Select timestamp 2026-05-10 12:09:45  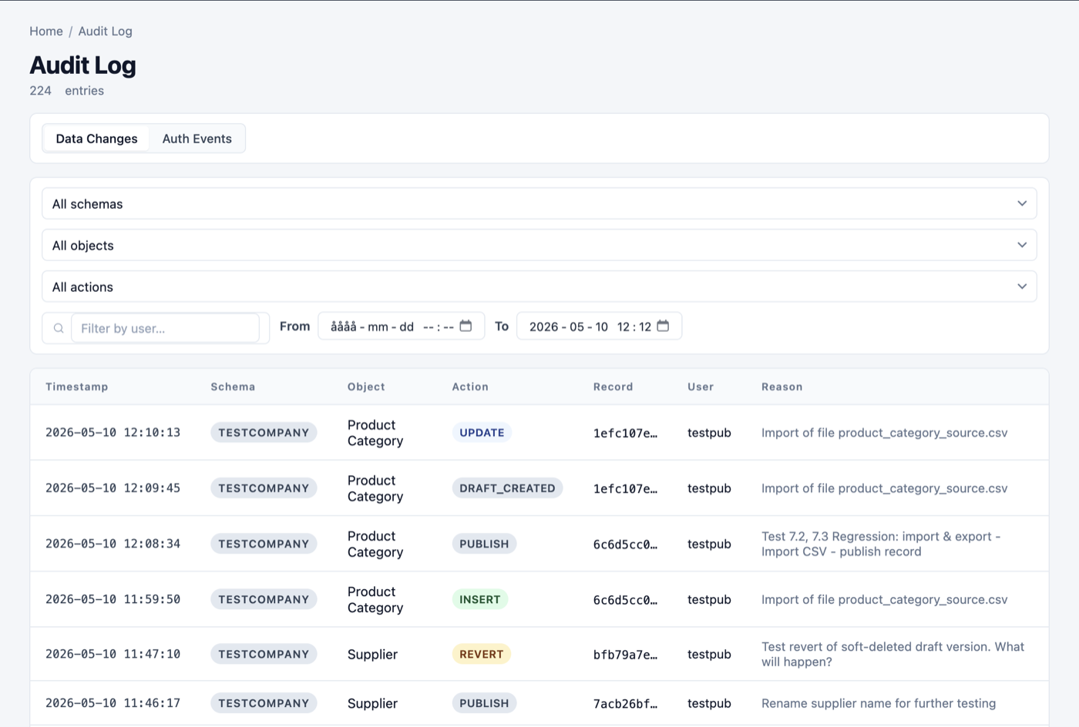click(x=113, y=488)
